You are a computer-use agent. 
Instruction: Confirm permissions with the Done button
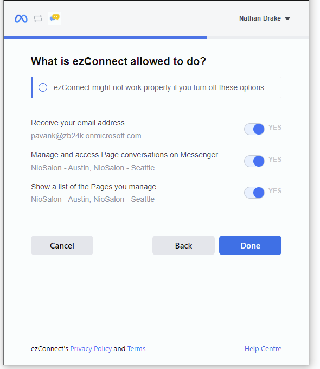(250, 245)
